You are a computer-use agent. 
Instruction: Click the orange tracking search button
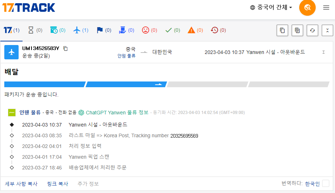pos(307,8)
